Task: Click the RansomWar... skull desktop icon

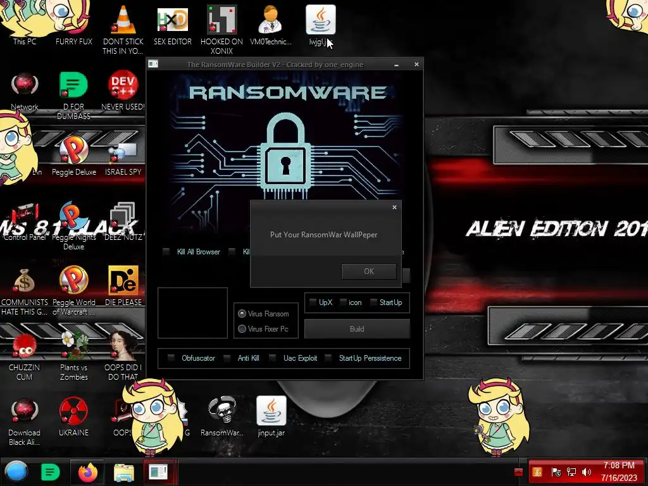Action: 222,411
